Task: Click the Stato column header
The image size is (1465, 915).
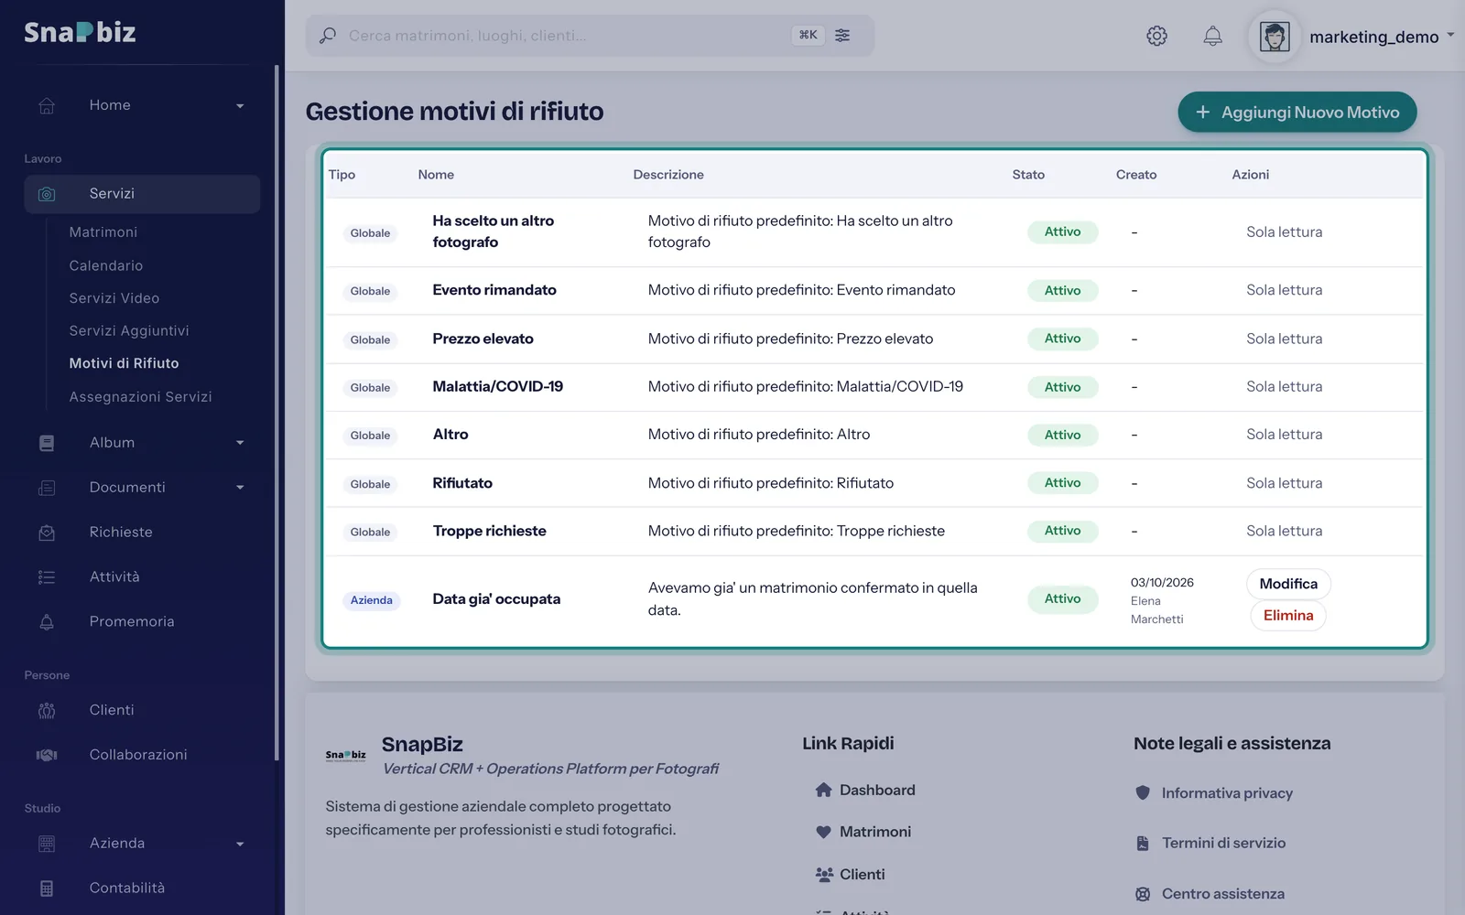Action: [x=1028, y=175]
